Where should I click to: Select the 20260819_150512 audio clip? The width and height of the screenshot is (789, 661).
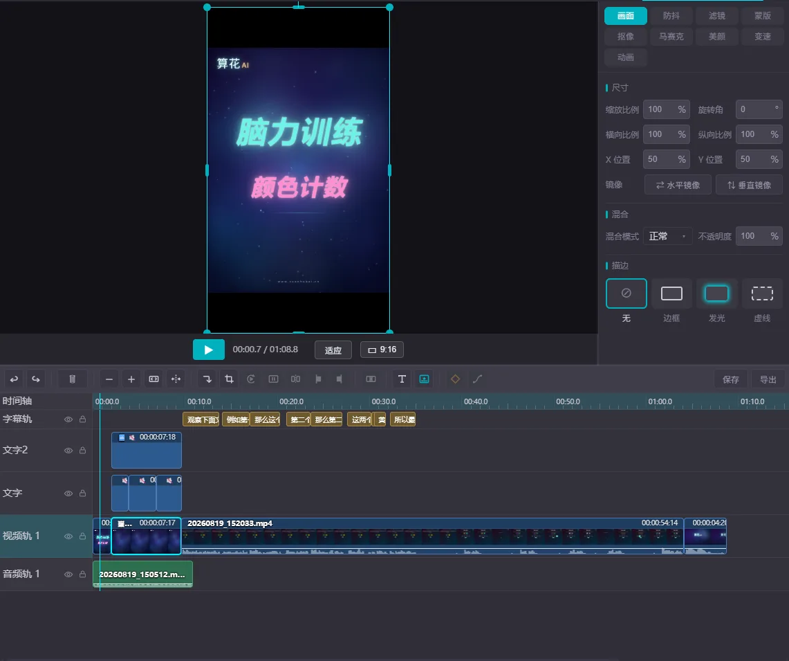coord(143,574)
